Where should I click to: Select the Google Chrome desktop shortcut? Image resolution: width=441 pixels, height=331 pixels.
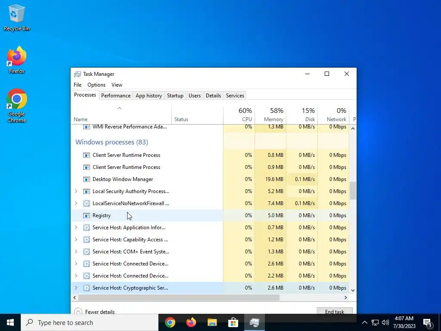[x=17, y=106]
